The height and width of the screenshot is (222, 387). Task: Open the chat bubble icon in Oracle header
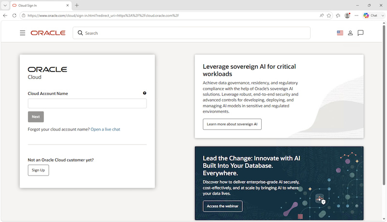(360, 33)
